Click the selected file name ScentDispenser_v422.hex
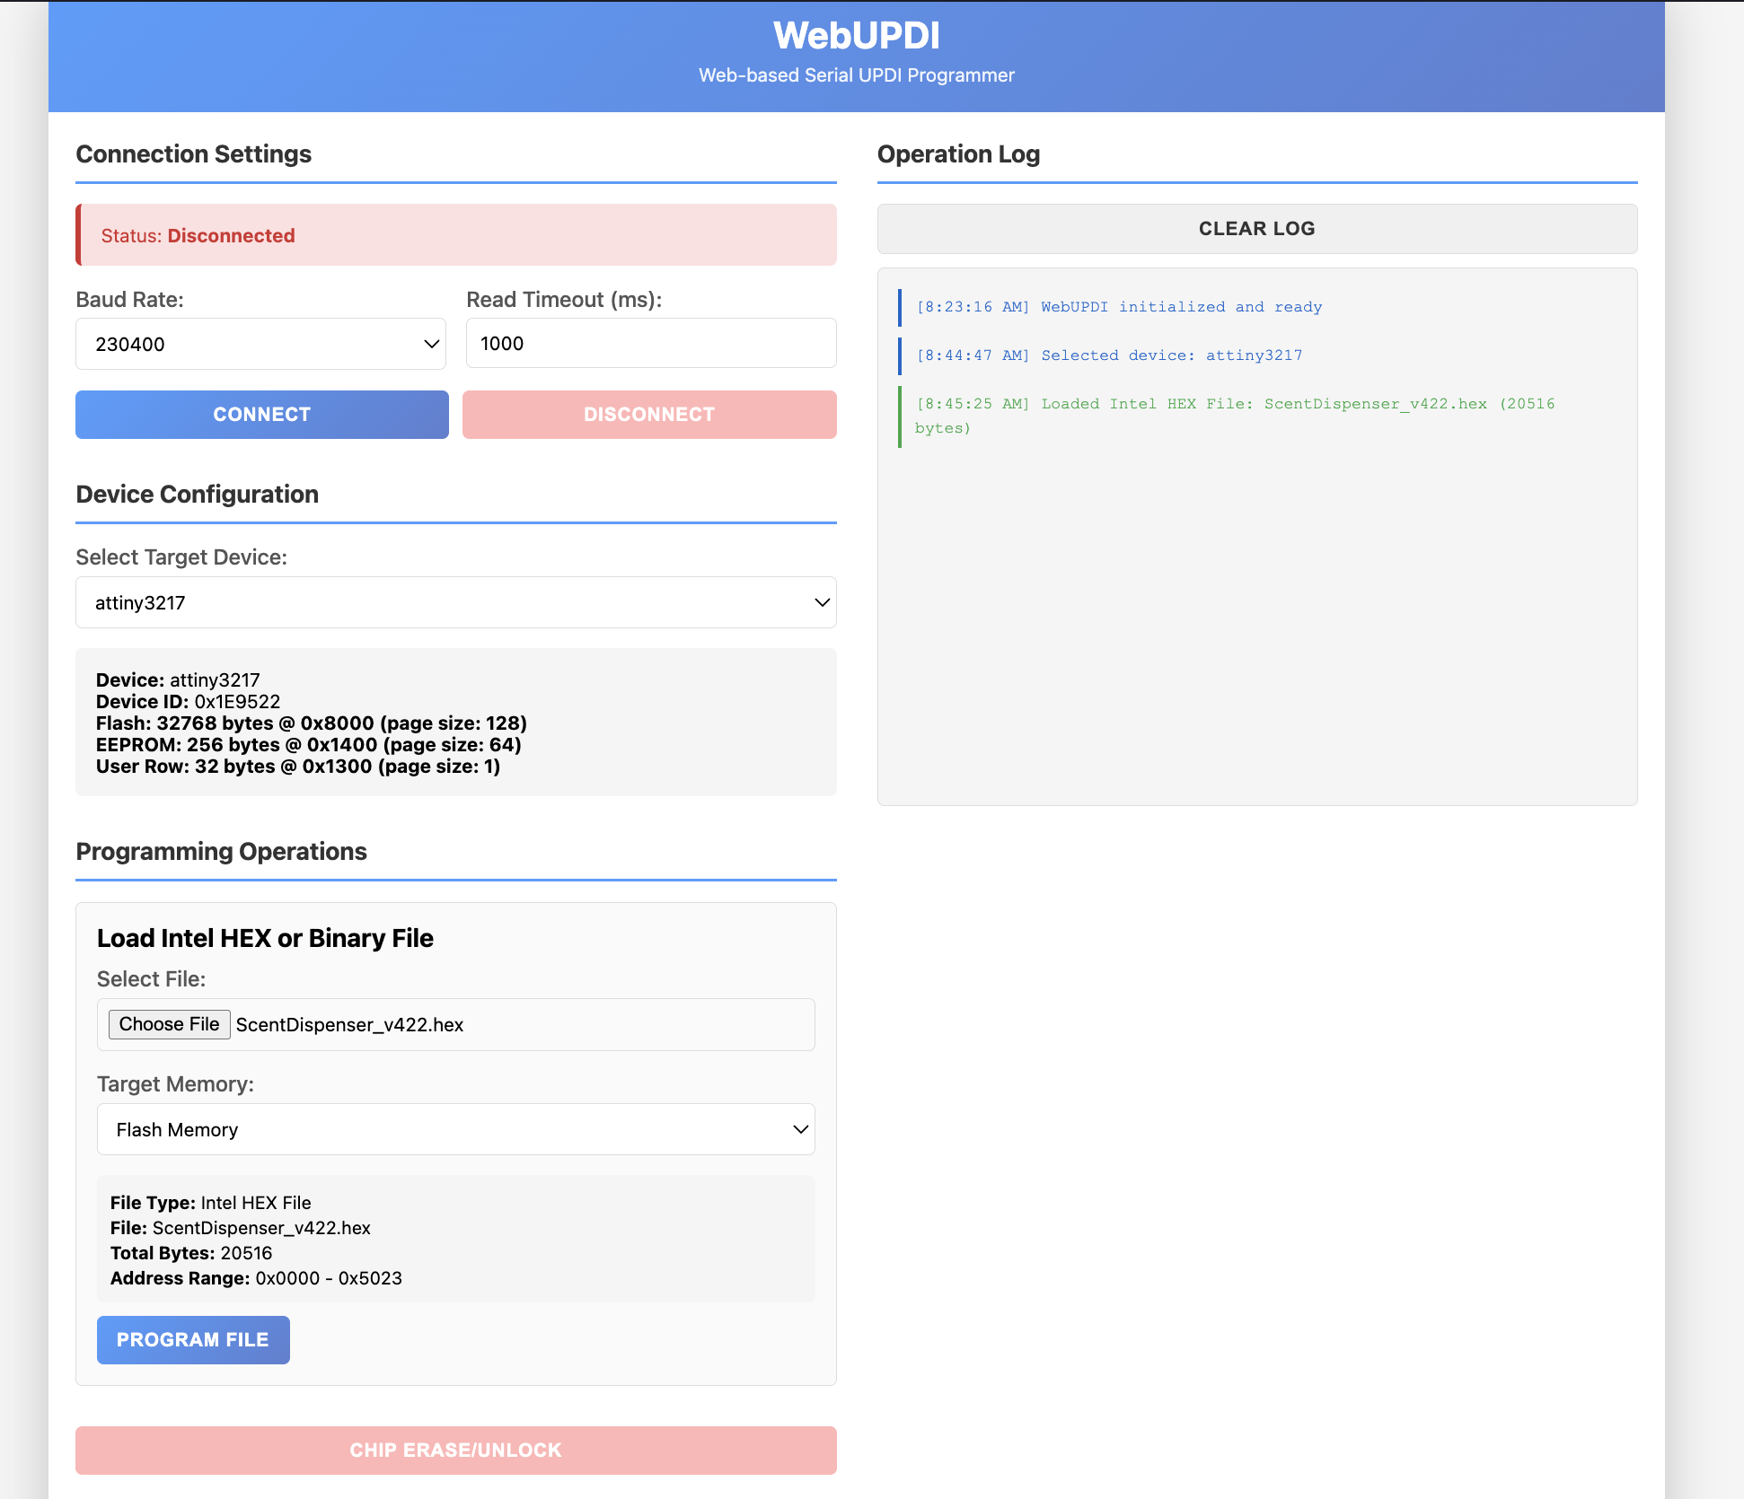 pyautogui.click(x=350, y=1025)
